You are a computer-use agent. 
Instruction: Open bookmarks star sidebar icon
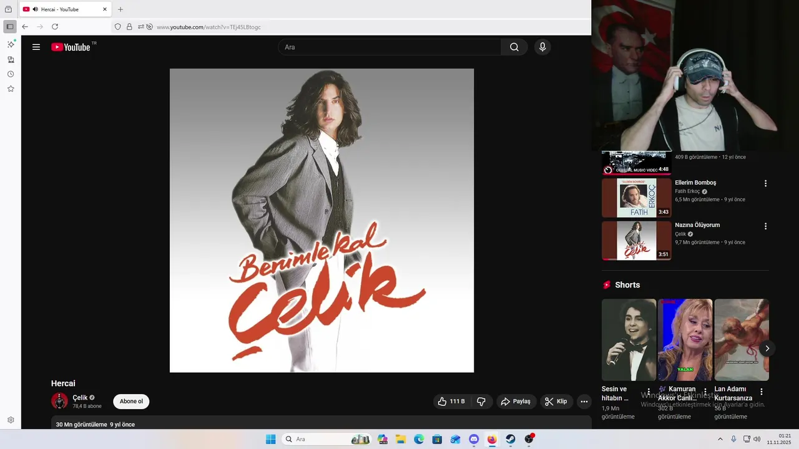click(x=11, y=89)
